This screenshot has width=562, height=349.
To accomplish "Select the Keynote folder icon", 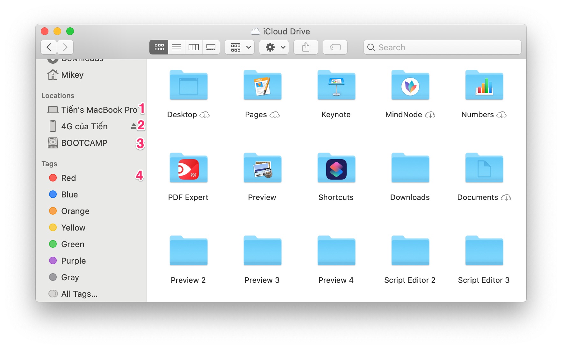I will click(x=336, y=85).
